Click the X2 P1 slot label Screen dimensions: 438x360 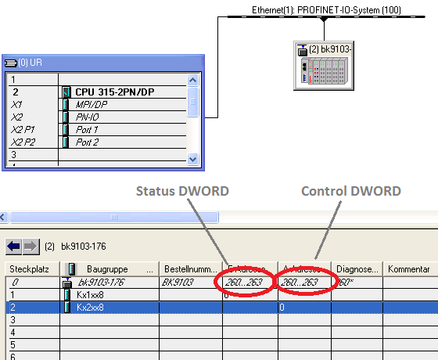[23, 130]
